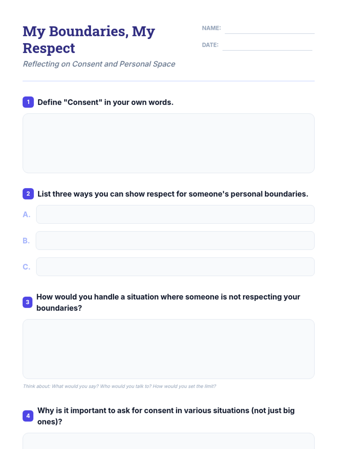Screen dimensions: 337x449
Task: Click the Define Consent answer box
Action: coord(168,143)
